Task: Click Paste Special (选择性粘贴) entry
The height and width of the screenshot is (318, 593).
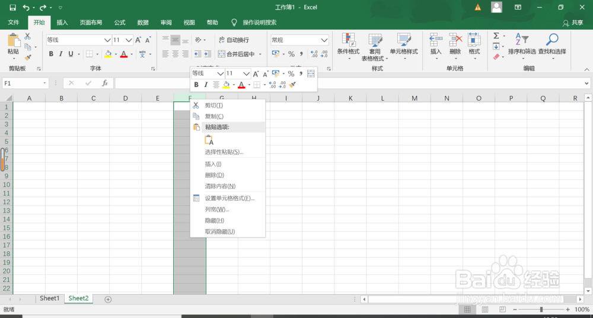Action: 228,152
